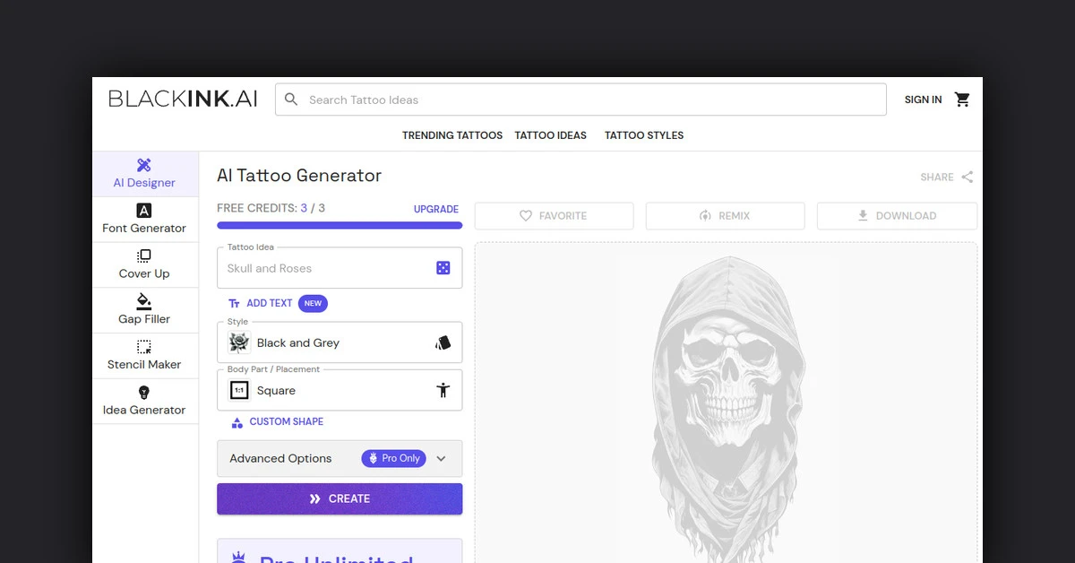The height and width of the screenshot is (563, 1075).
Task: Click the style swatches icon
Action: coord(443,342)
